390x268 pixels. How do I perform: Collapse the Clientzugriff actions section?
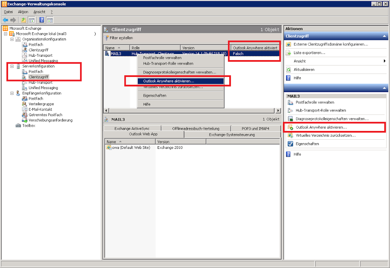click(385, 36)
